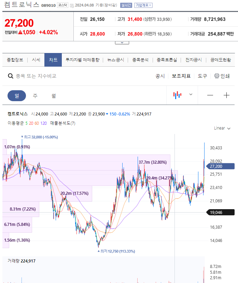Click the 이동평균 label
This screenshot has height=283, width=238.
point(16,123)
